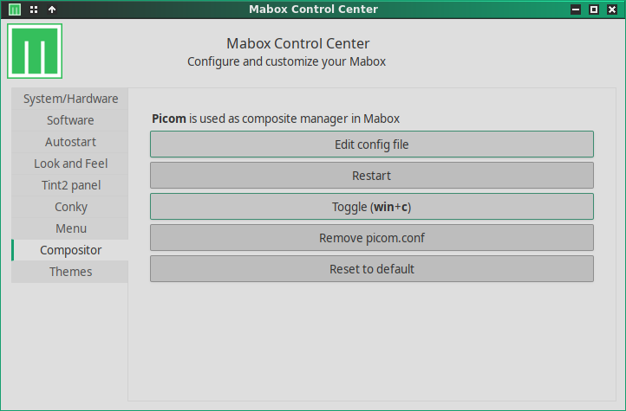Switch to the Conky tab
Screen dimensions: 626x411
[x=70, y=207]
